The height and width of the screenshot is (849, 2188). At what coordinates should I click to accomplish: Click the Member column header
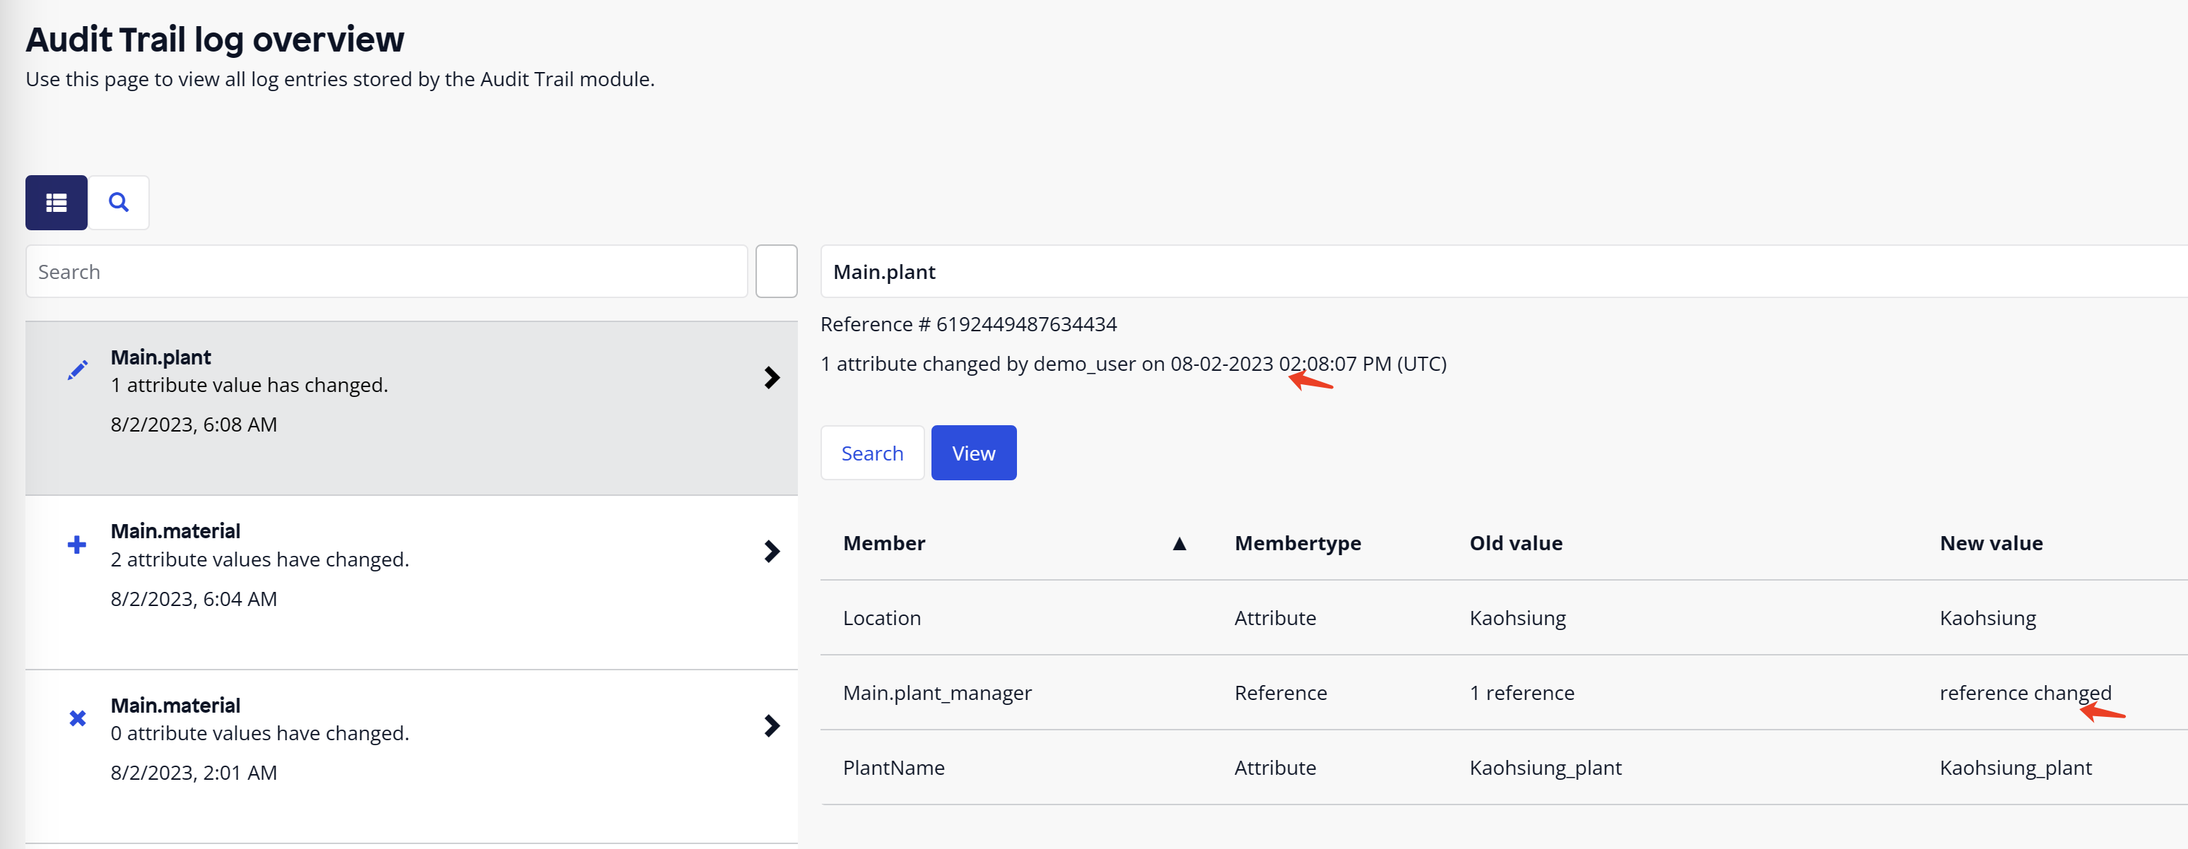tap(883, 543)
